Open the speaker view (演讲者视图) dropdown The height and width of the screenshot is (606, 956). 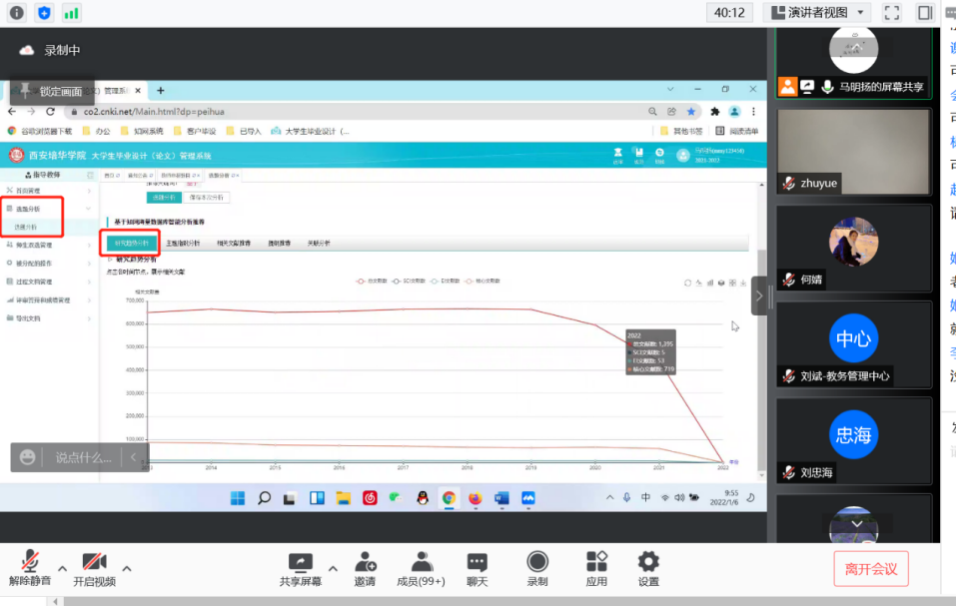(x=816, y=13)
